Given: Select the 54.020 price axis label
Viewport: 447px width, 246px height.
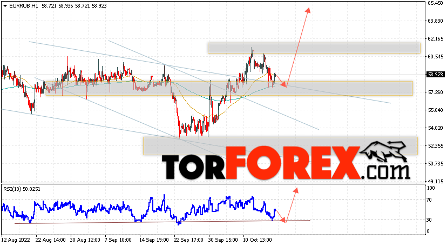Looking at the screenshot, I should tap(435, 128).
